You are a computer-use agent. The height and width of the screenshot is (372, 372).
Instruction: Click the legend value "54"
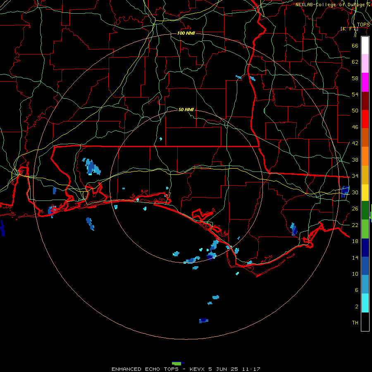coord(355,94)
